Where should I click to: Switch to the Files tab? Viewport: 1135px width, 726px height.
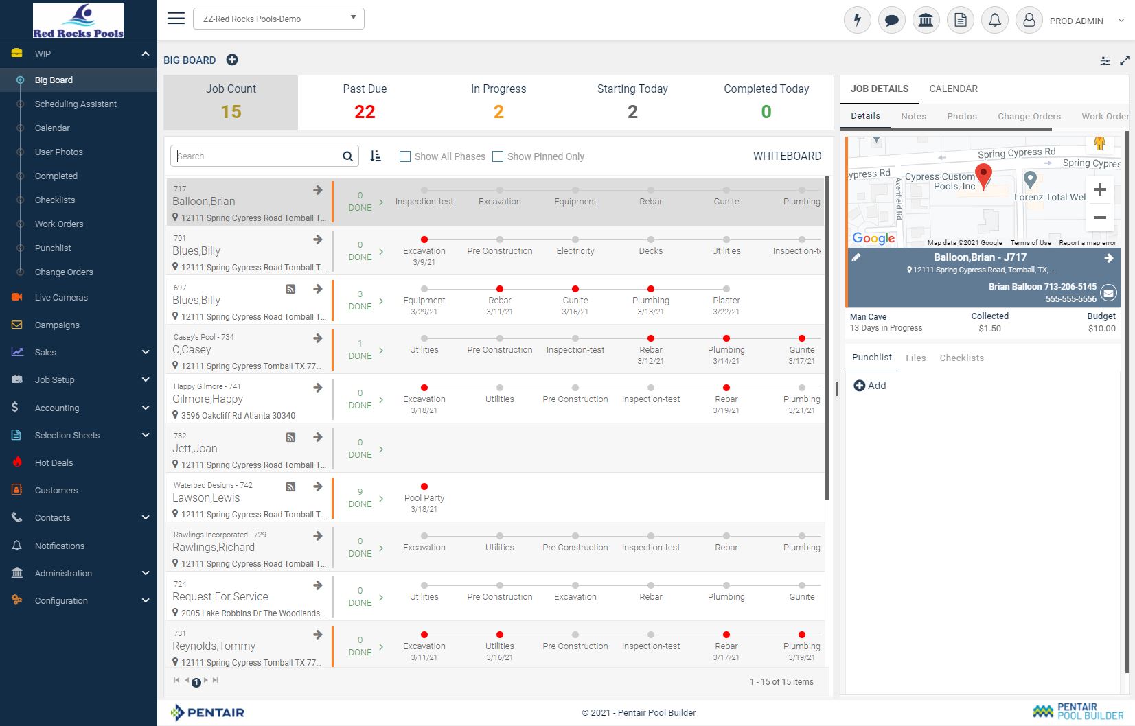[915, 358]
